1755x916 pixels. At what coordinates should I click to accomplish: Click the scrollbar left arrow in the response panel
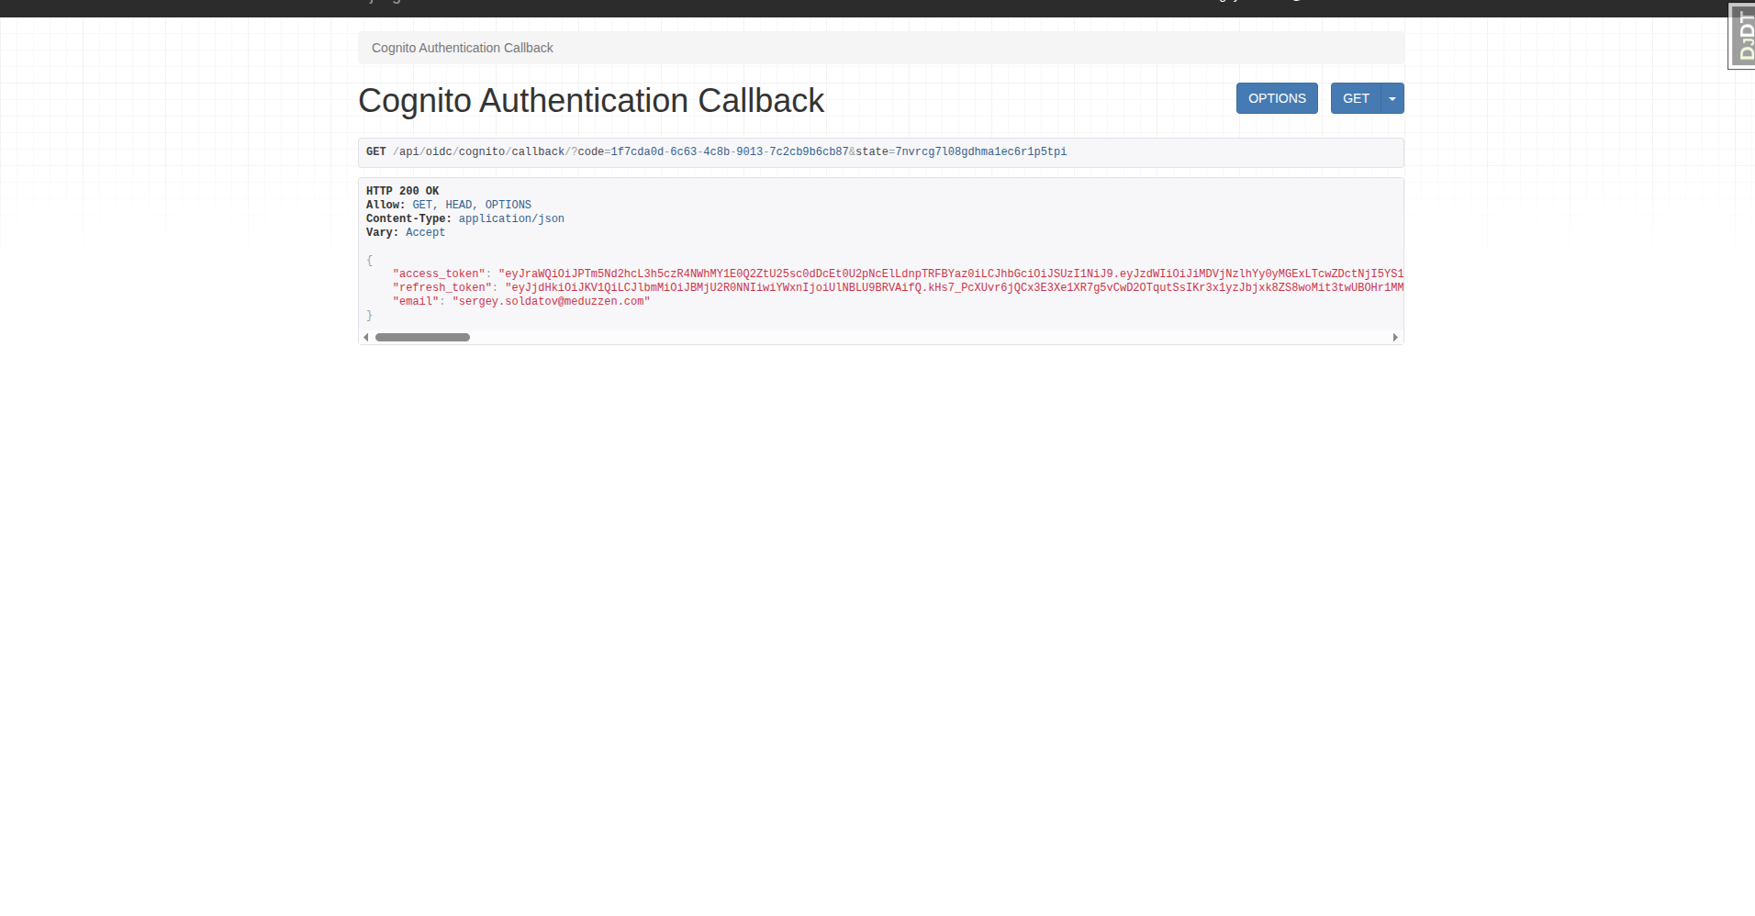[x=366, y=338]
